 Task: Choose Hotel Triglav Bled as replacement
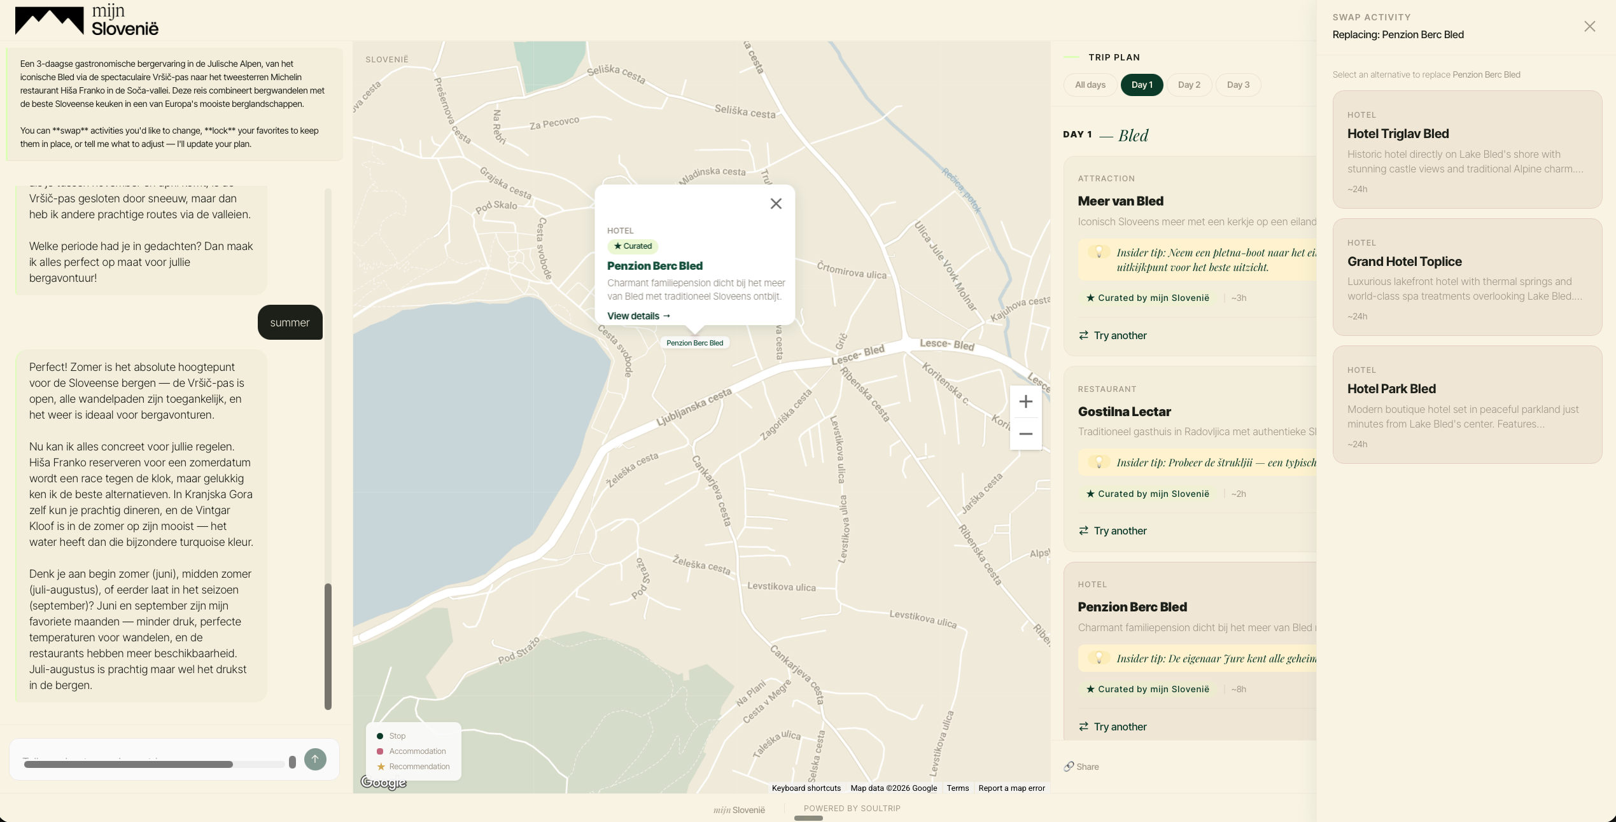tap(1467, 150)
